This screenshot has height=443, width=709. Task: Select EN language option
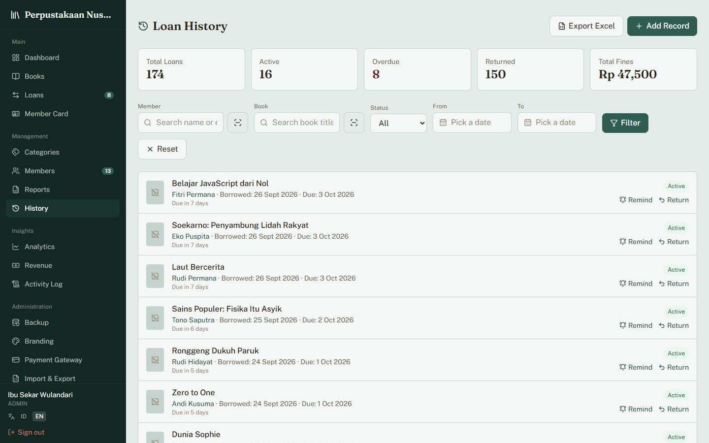click(x=39, y=416)
